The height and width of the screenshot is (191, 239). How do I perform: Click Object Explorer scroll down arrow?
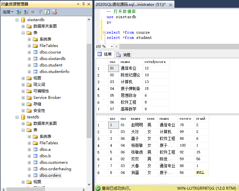(x=89, y=185)
